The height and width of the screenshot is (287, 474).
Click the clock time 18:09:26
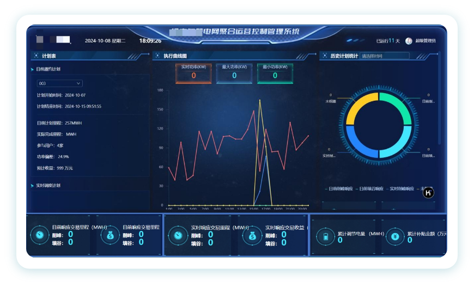pos(150,41)
